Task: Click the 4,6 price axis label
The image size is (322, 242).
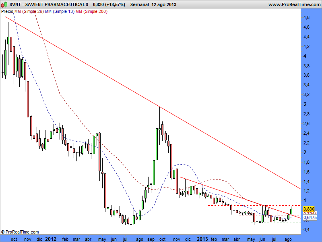Action: coord(307,27)
